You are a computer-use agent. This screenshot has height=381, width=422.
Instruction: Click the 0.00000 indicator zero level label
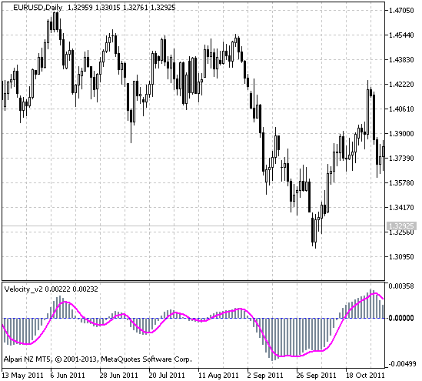tap(401, 318)
